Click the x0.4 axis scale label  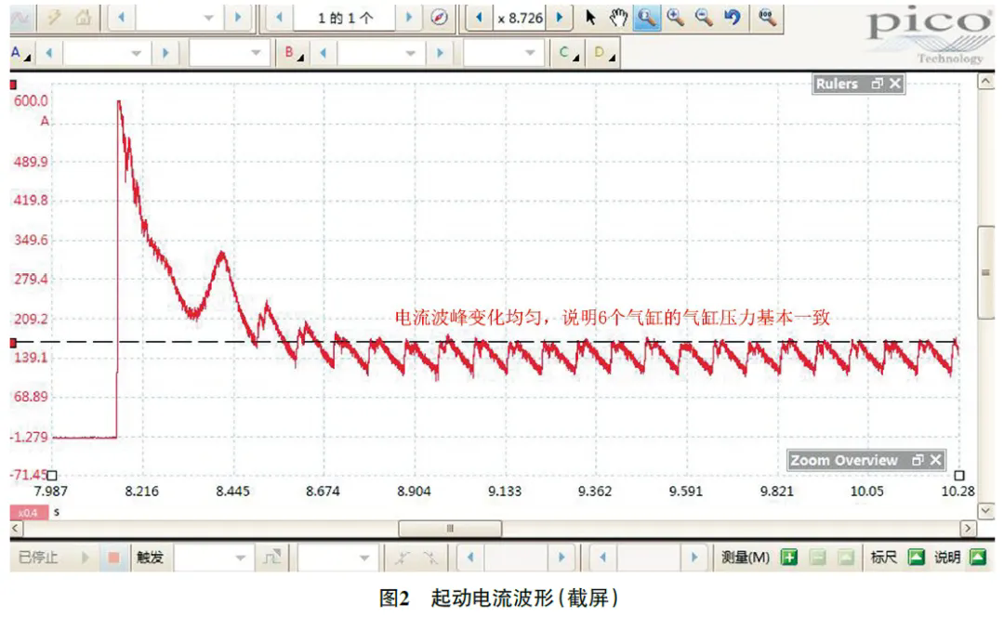coord(28,513)
